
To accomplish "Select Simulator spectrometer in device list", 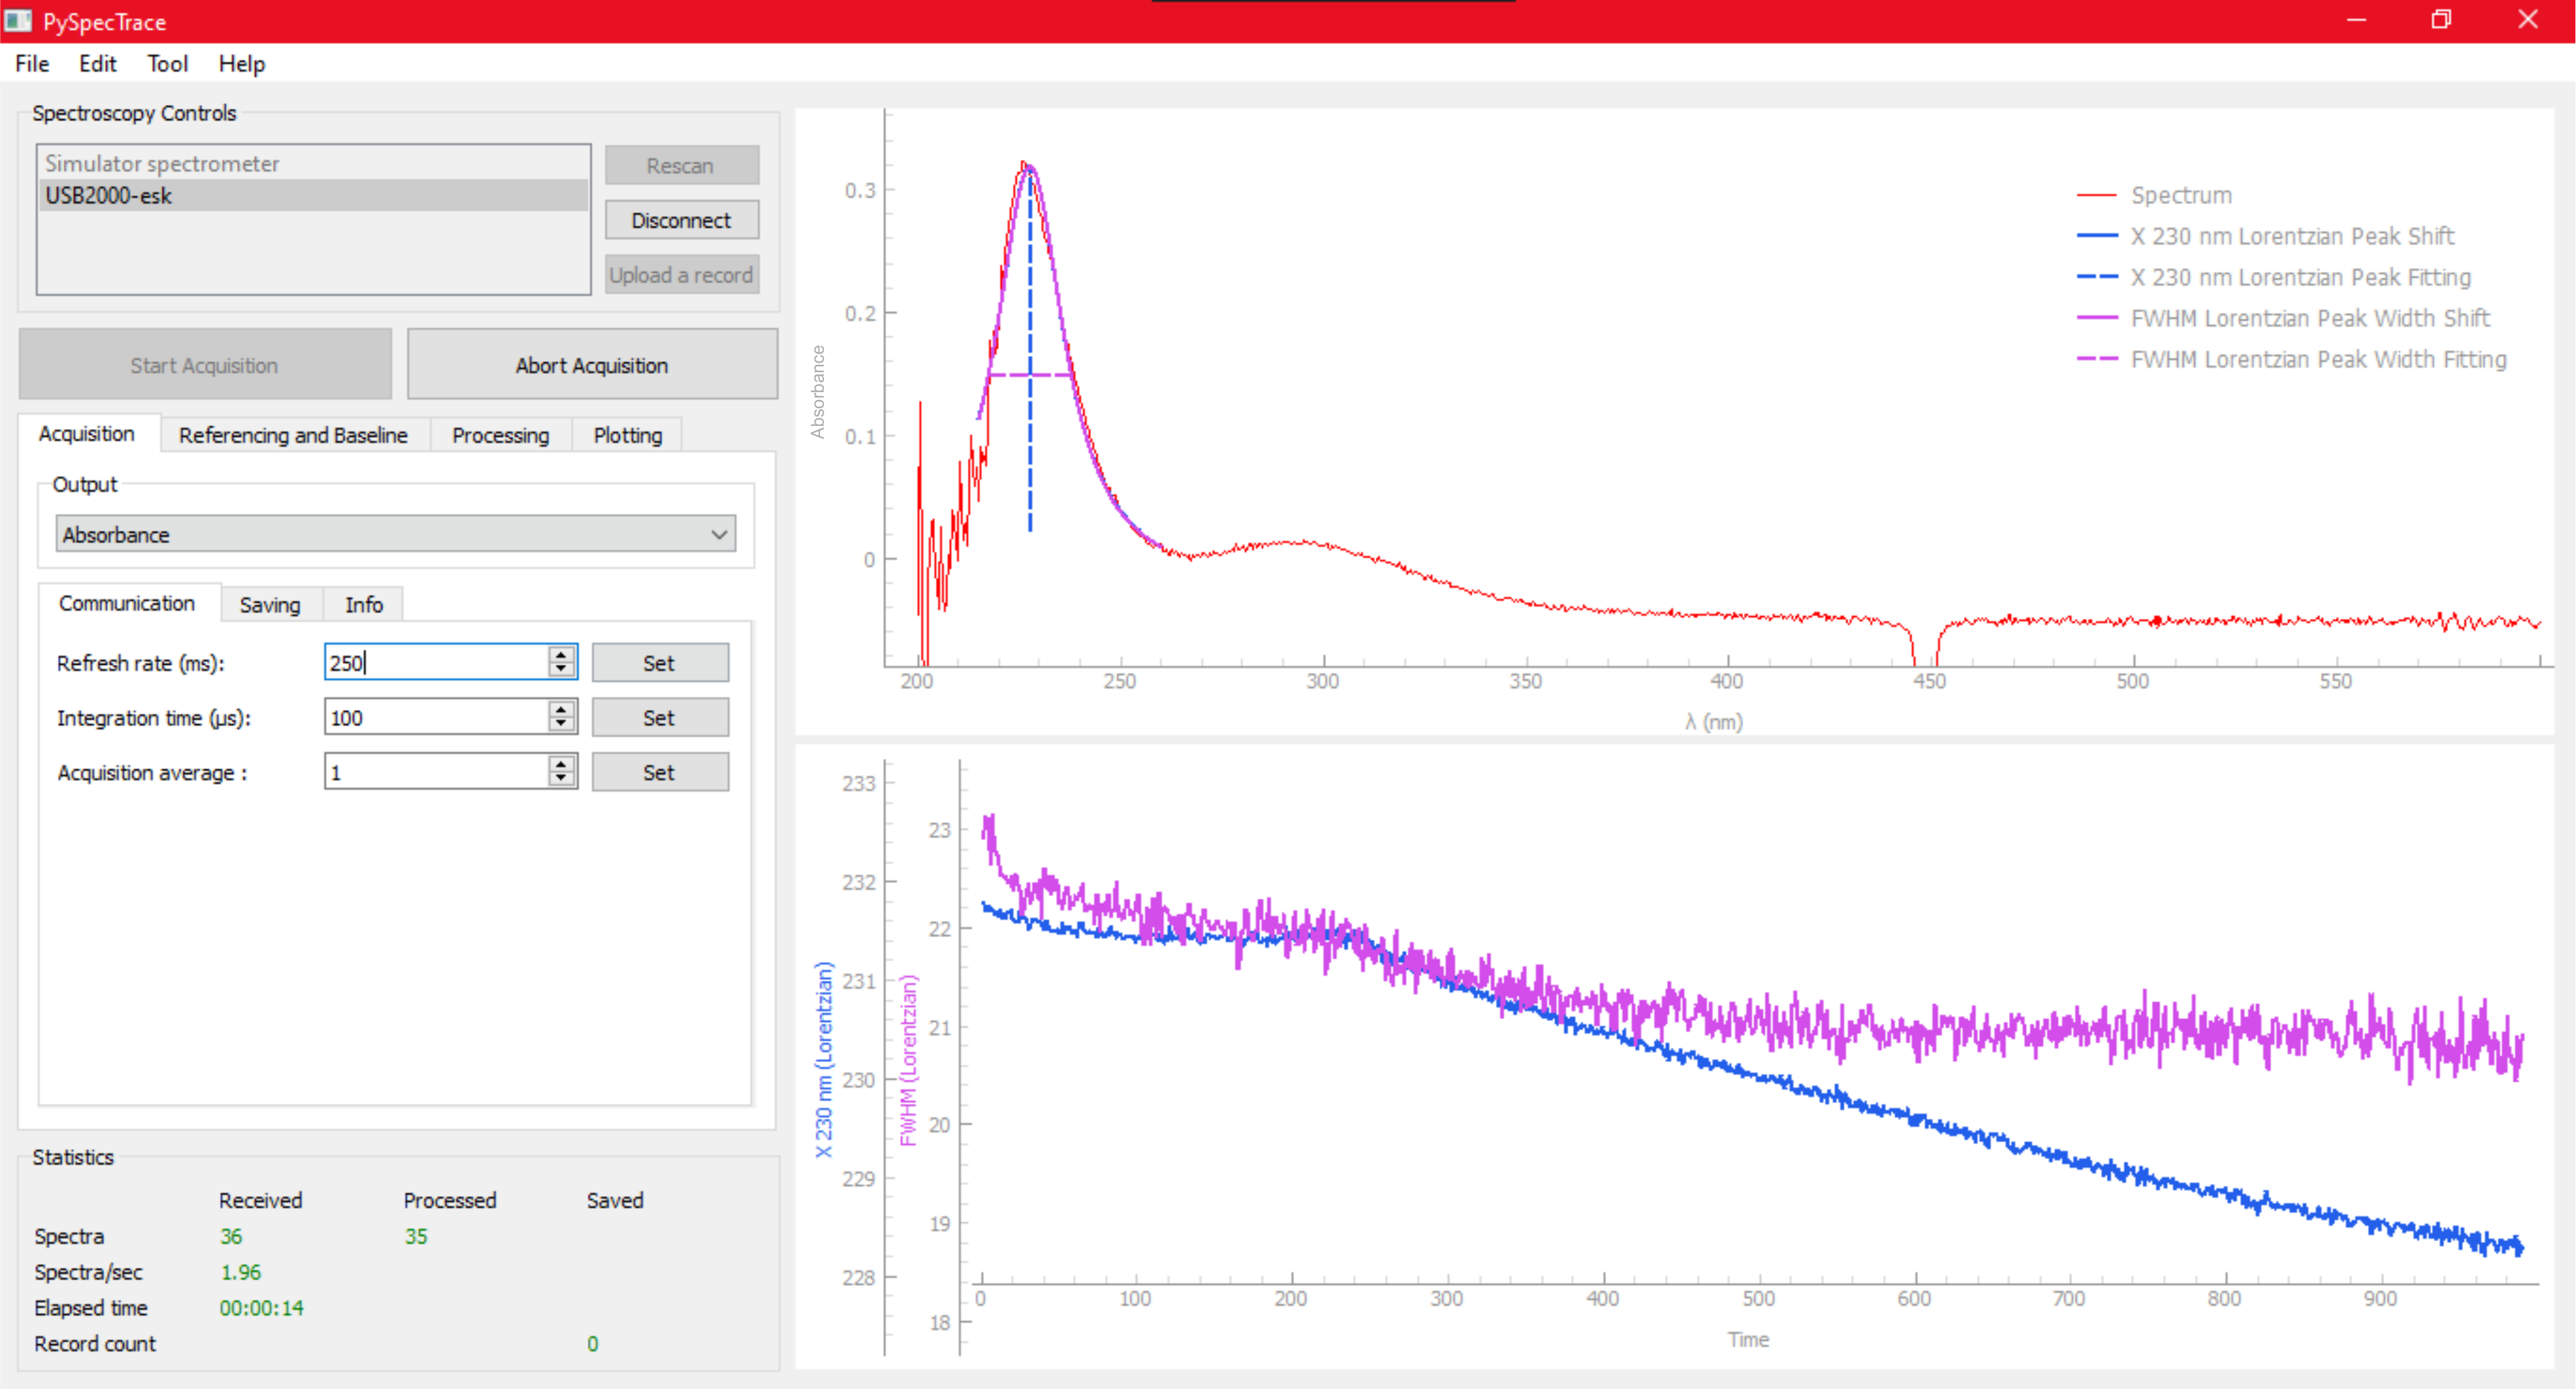I will (313, 163).
